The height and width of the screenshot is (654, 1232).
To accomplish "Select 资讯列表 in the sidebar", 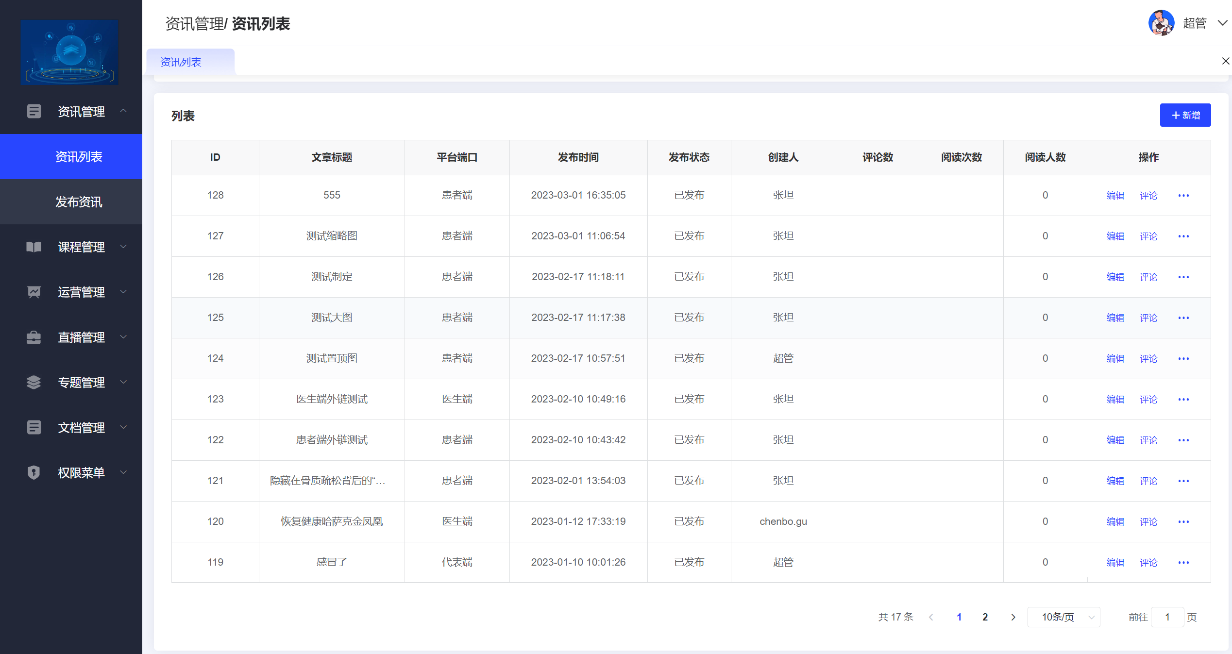I will click(x=71, y=156).
